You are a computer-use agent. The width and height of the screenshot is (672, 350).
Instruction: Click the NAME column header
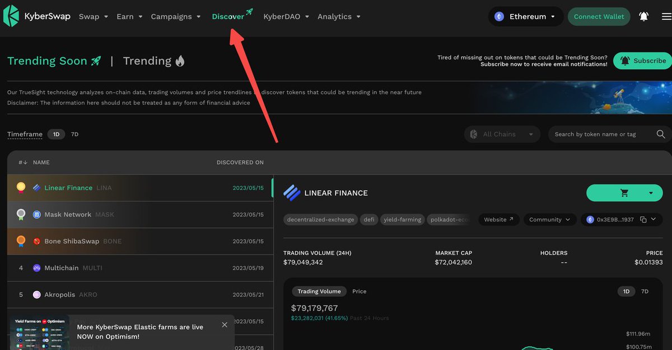pos(41,162)
